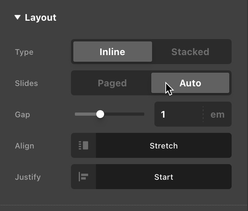Click the Type property label
Viewport: 248px width, 211px height.
coord(24,52)
